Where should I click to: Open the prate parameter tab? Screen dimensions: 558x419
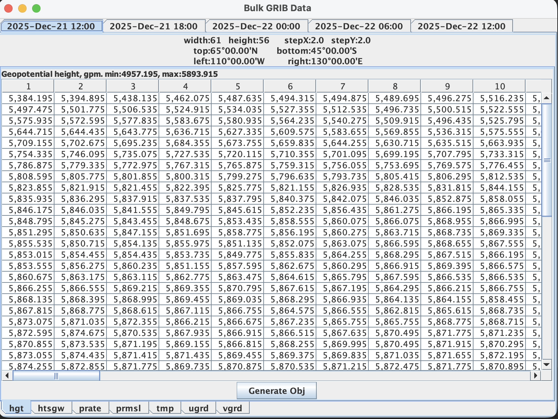pyautogui.click(x=90, y=408)
